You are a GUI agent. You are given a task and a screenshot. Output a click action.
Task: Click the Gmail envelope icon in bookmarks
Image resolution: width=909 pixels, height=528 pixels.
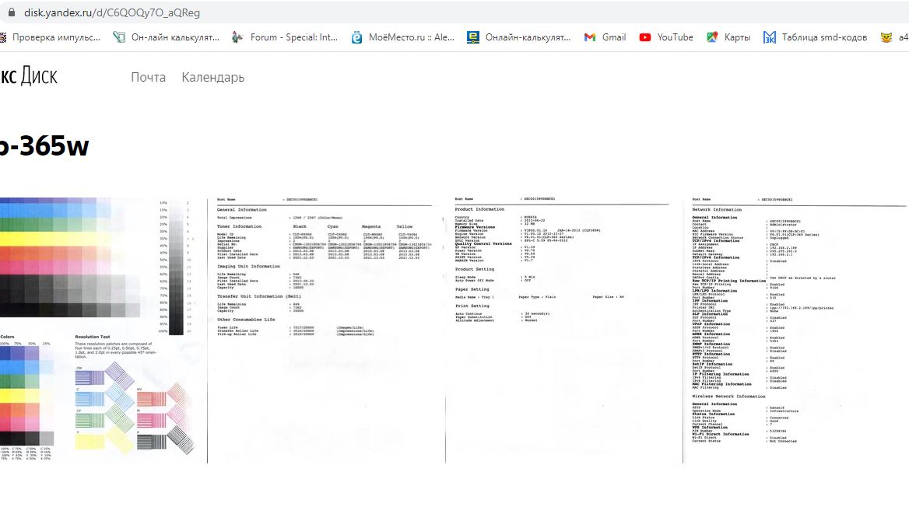(x=590, y=37)
